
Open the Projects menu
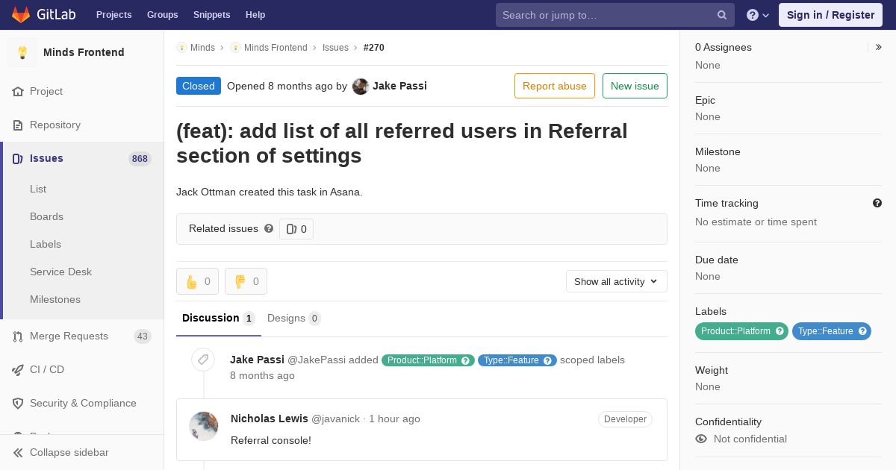coord(114,15)
